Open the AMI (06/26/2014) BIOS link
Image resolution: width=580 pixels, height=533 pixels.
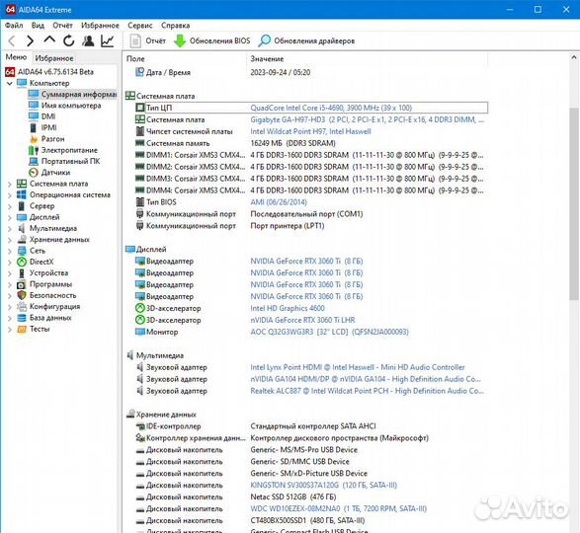(279, 202)
